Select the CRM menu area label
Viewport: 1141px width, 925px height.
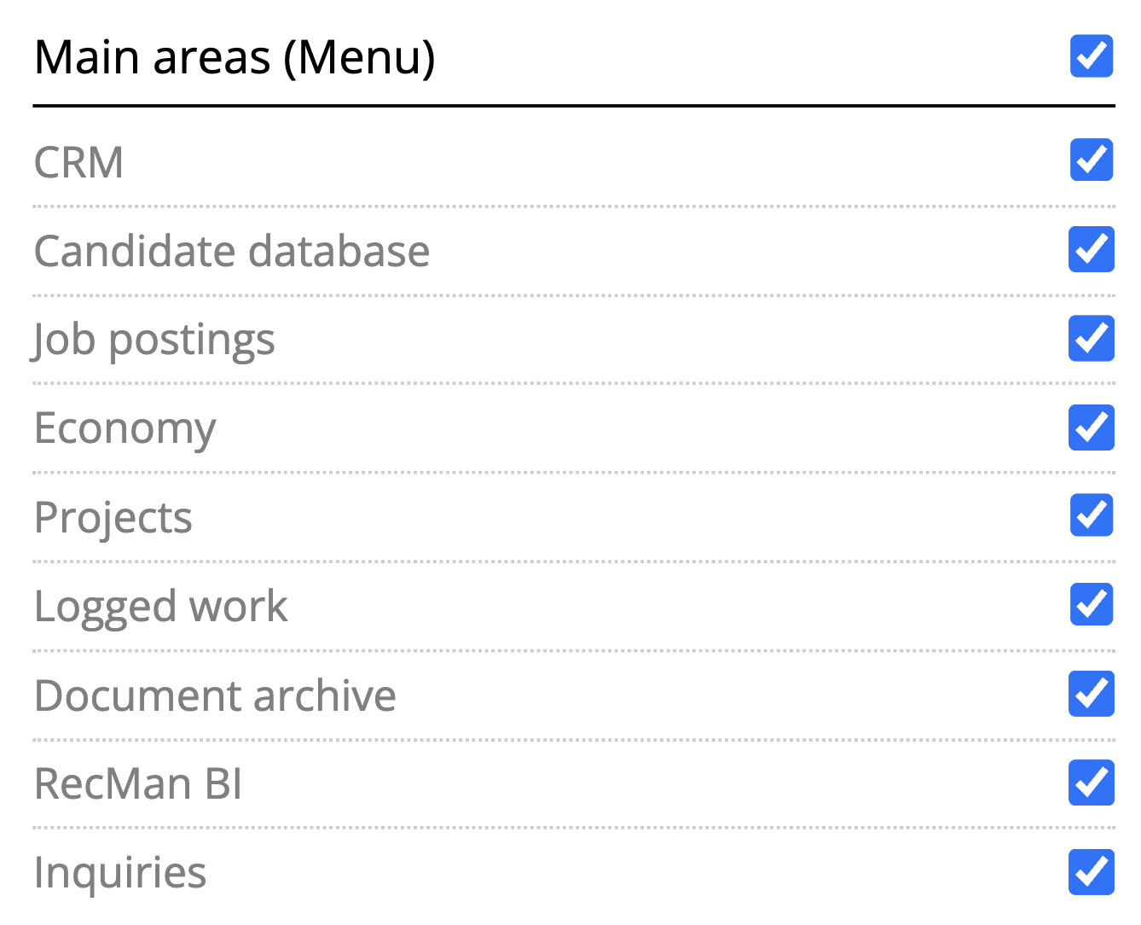pos(78,162)
